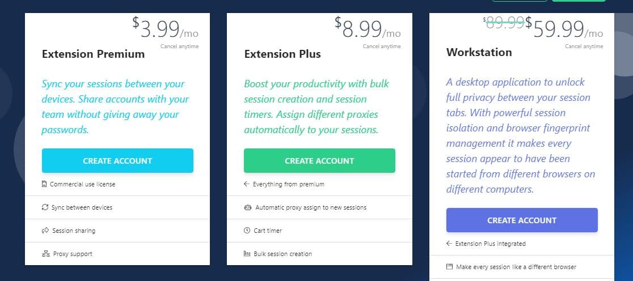Image resolution: width=633 pixels, height=281 pixels.
Task: Click the Bulk session creation factory icon
Action: click(x=247, y=254)
